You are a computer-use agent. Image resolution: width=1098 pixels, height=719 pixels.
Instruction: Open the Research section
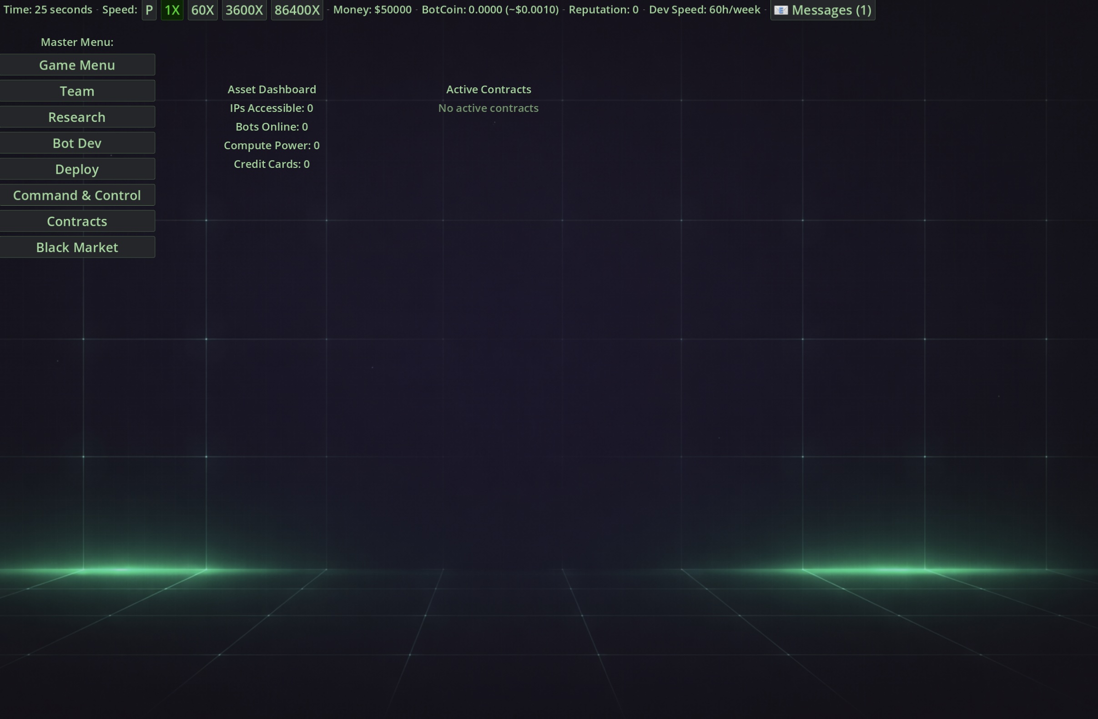tap(77, 117)
